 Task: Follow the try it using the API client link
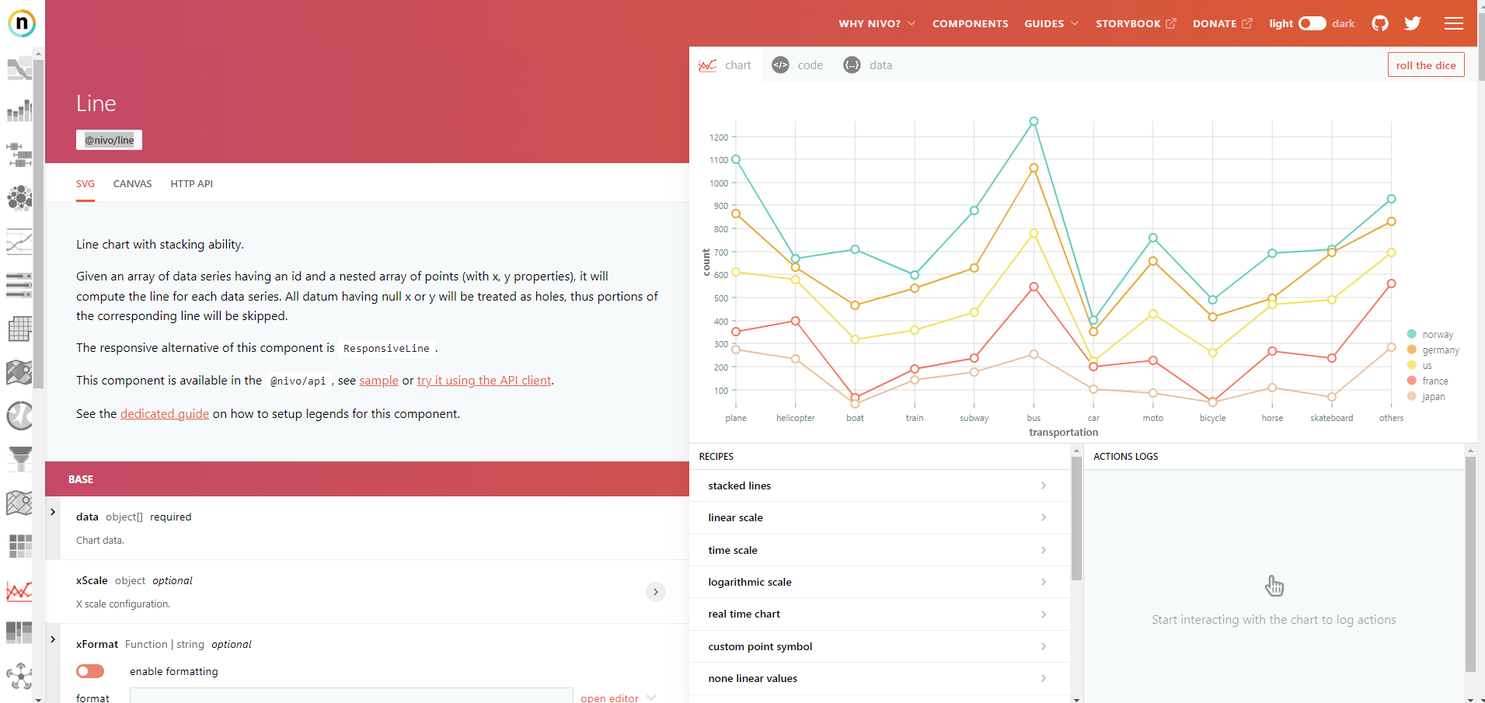pos(484,381)
